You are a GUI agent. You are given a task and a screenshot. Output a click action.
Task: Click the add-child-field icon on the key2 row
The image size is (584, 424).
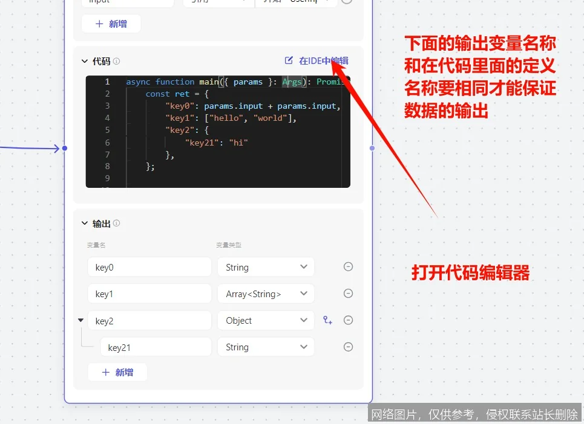tap(327, 320)
